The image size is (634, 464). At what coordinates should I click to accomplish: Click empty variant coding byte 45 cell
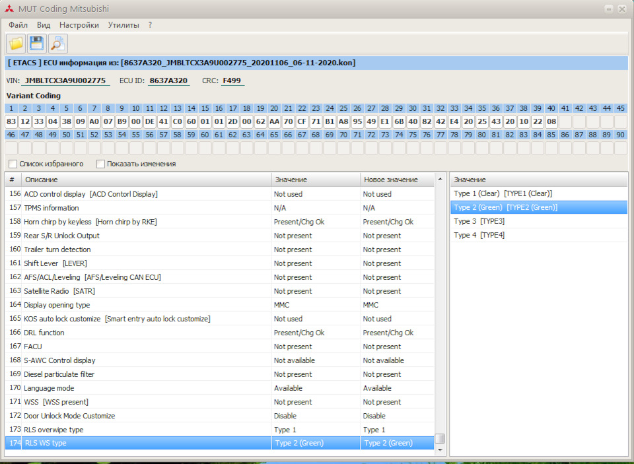[620, 121]
